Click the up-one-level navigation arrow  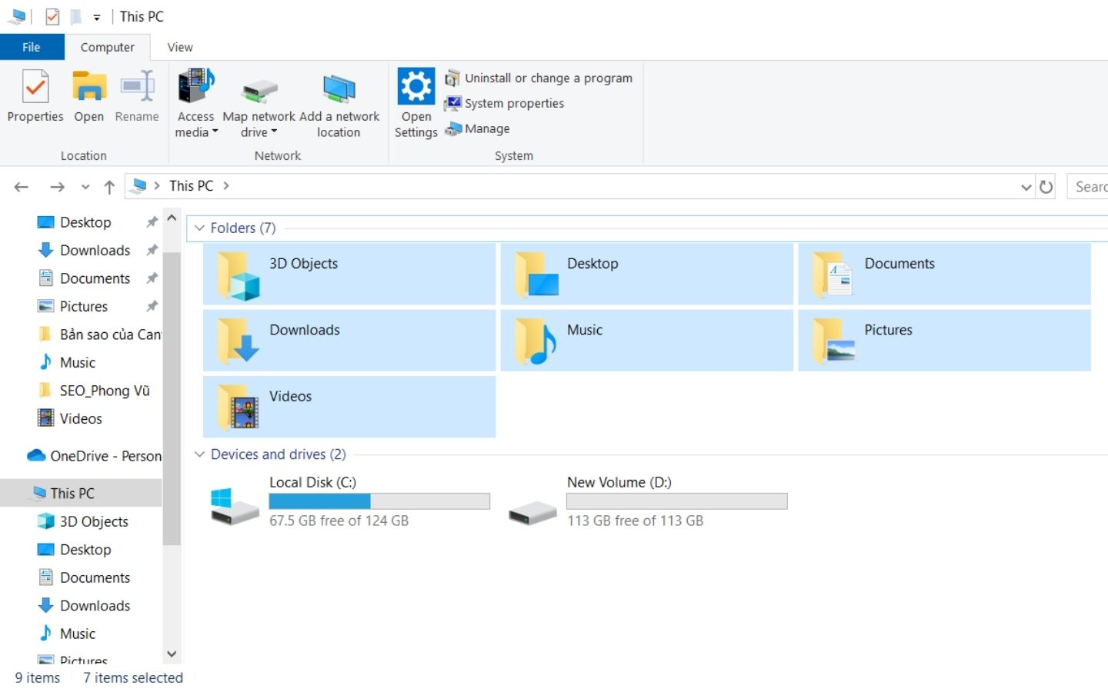[x=108, y=186]
